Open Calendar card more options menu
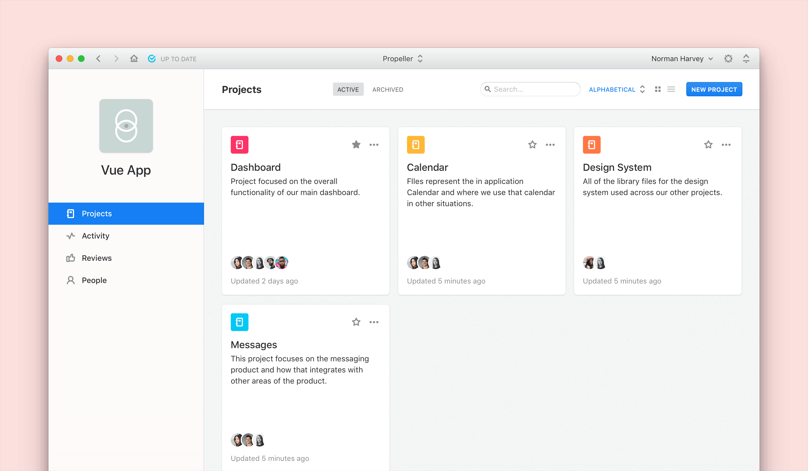808x471 pixels. (x=550, y=145)
